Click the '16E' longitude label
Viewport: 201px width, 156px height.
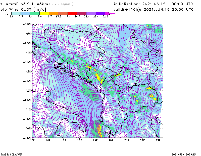tap(48, 140)
